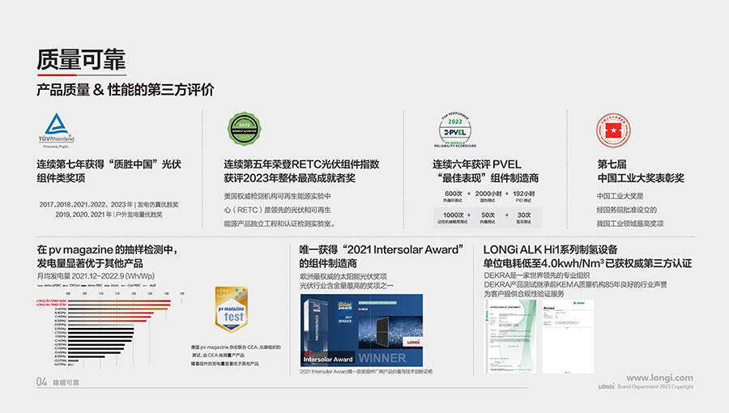Select heading 连续六年获评 PVEL

pos(476,164)
